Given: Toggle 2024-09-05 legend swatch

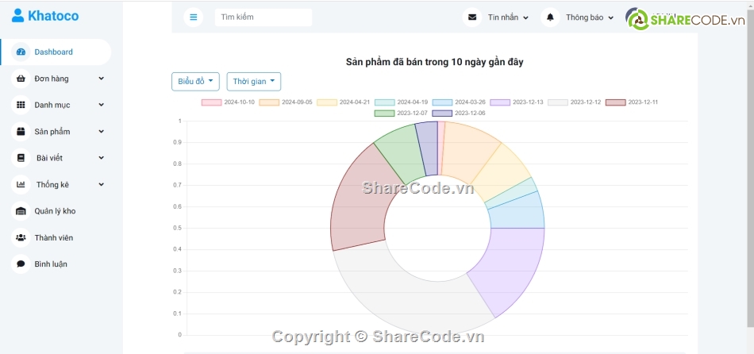Looking at the screenshot, I should [269, 102].
